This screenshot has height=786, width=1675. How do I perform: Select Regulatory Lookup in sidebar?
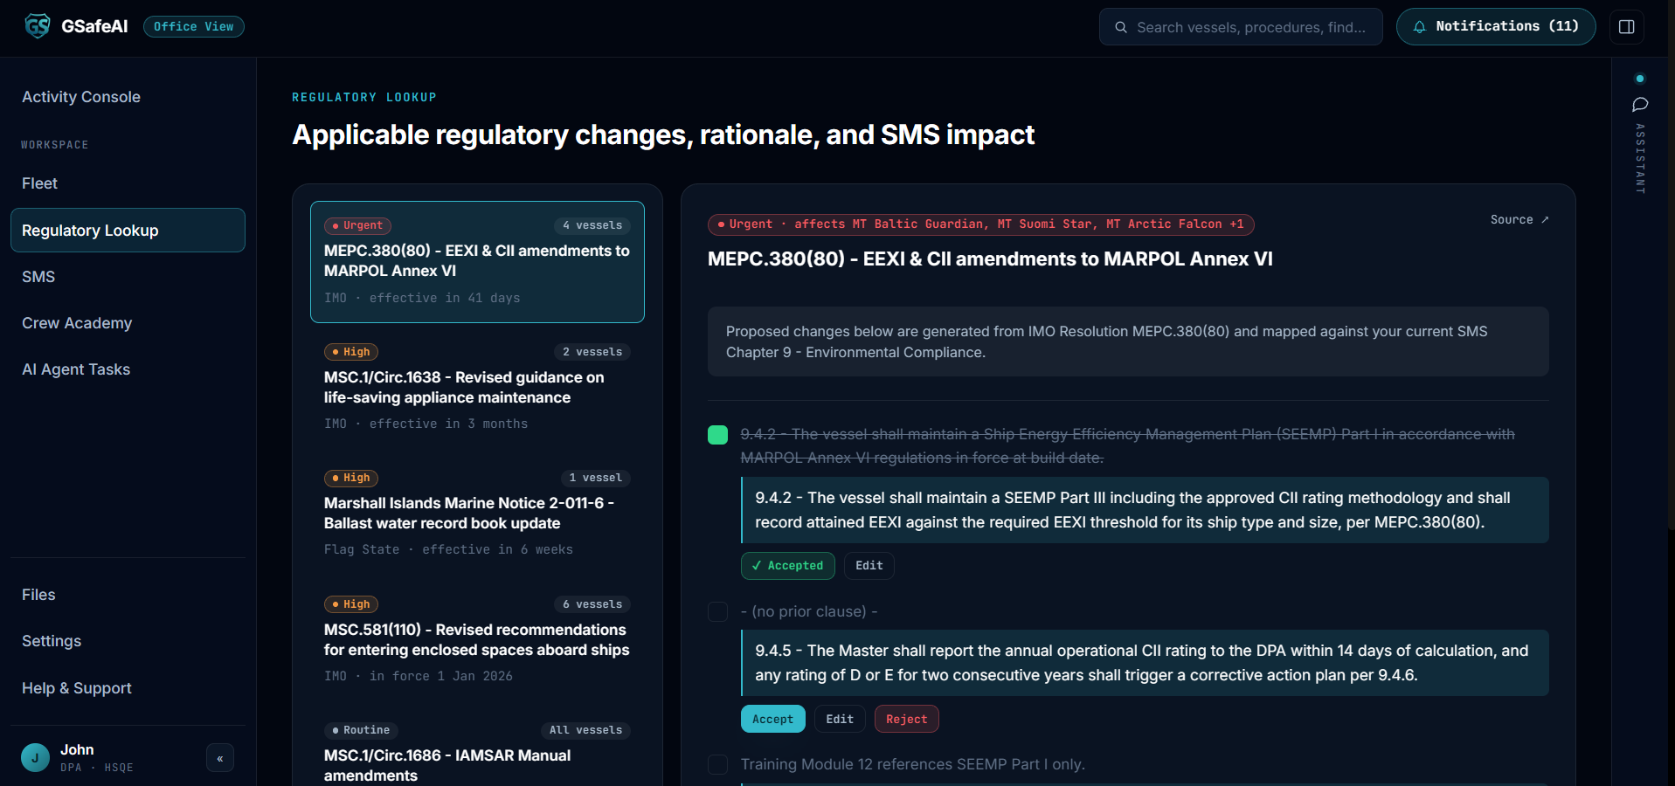click(x=128, y=231)
